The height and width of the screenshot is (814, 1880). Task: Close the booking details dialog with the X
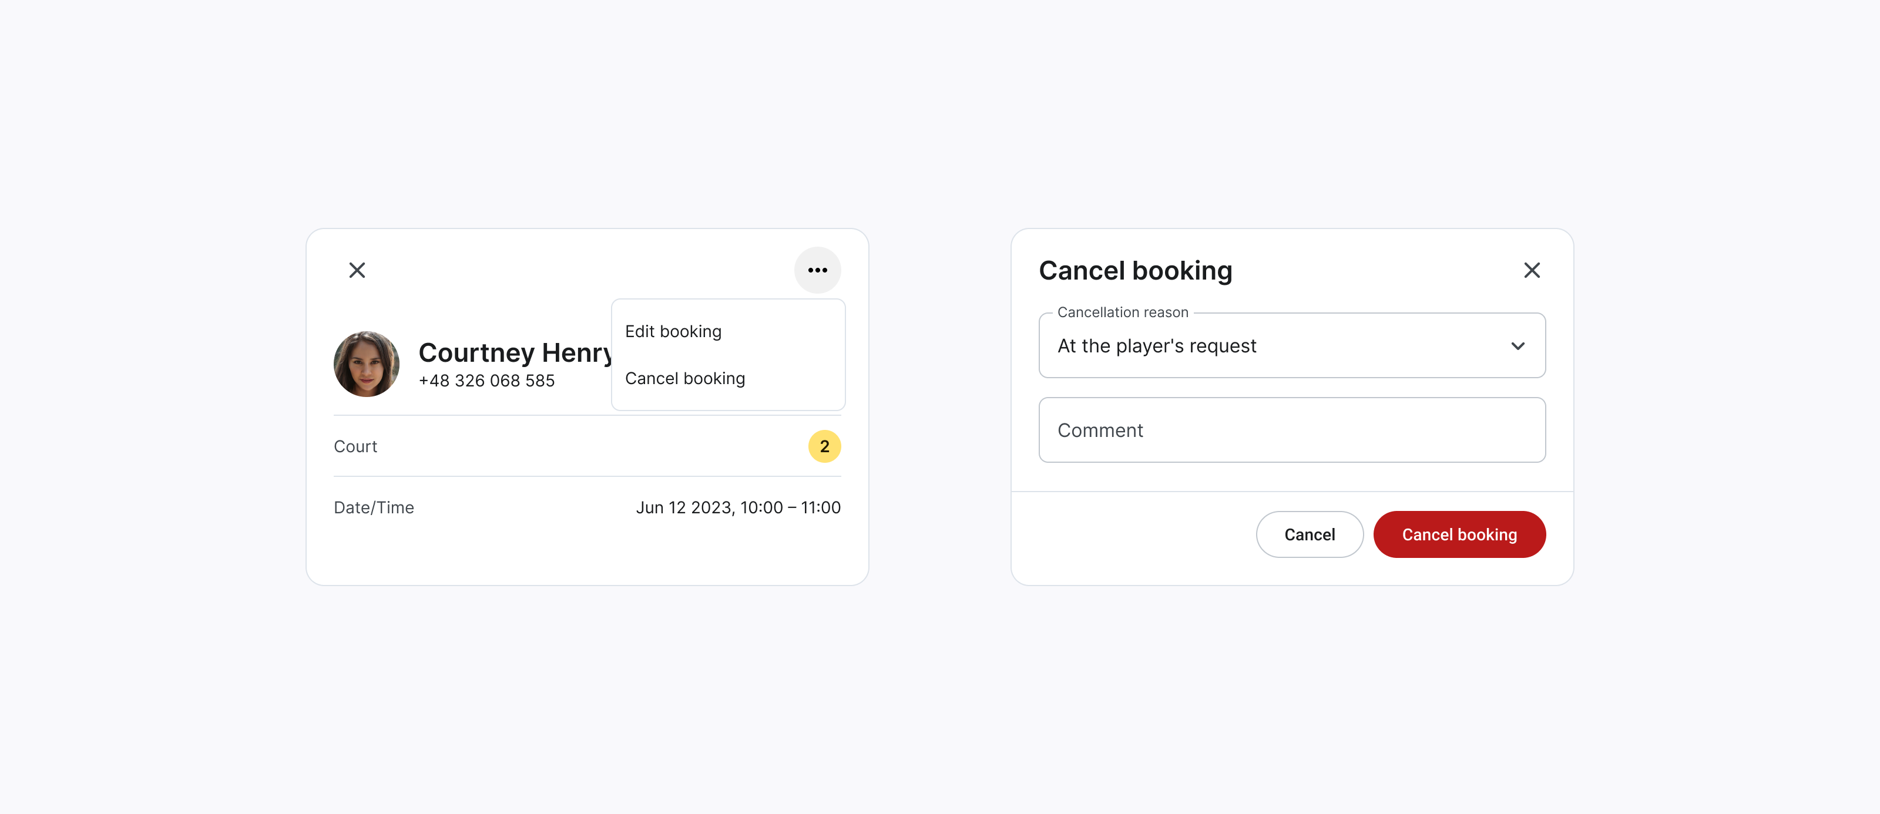pos(357,270)
